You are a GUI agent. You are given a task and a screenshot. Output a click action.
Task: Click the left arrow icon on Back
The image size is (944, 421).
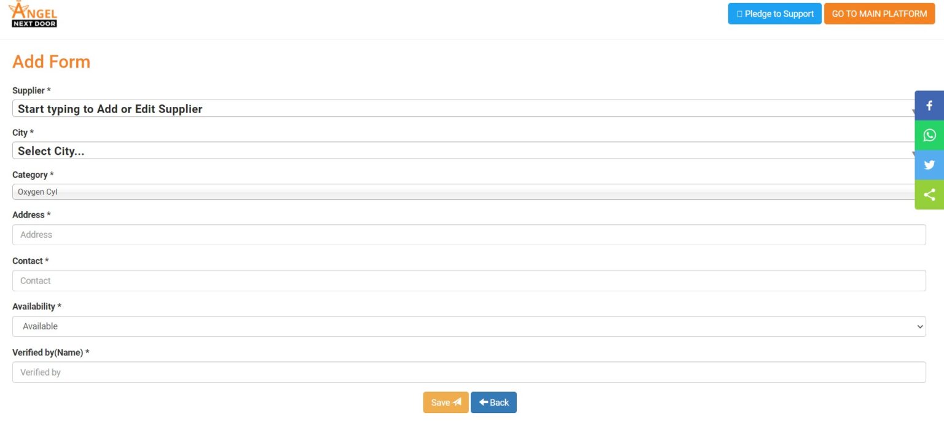484,403
